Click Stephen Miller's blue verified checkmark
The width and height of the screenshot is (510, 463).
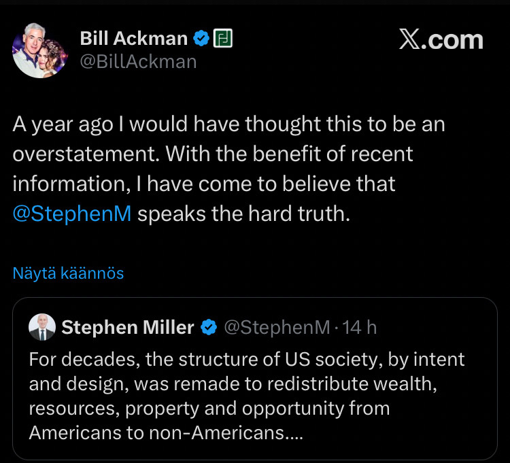[209, 328]
